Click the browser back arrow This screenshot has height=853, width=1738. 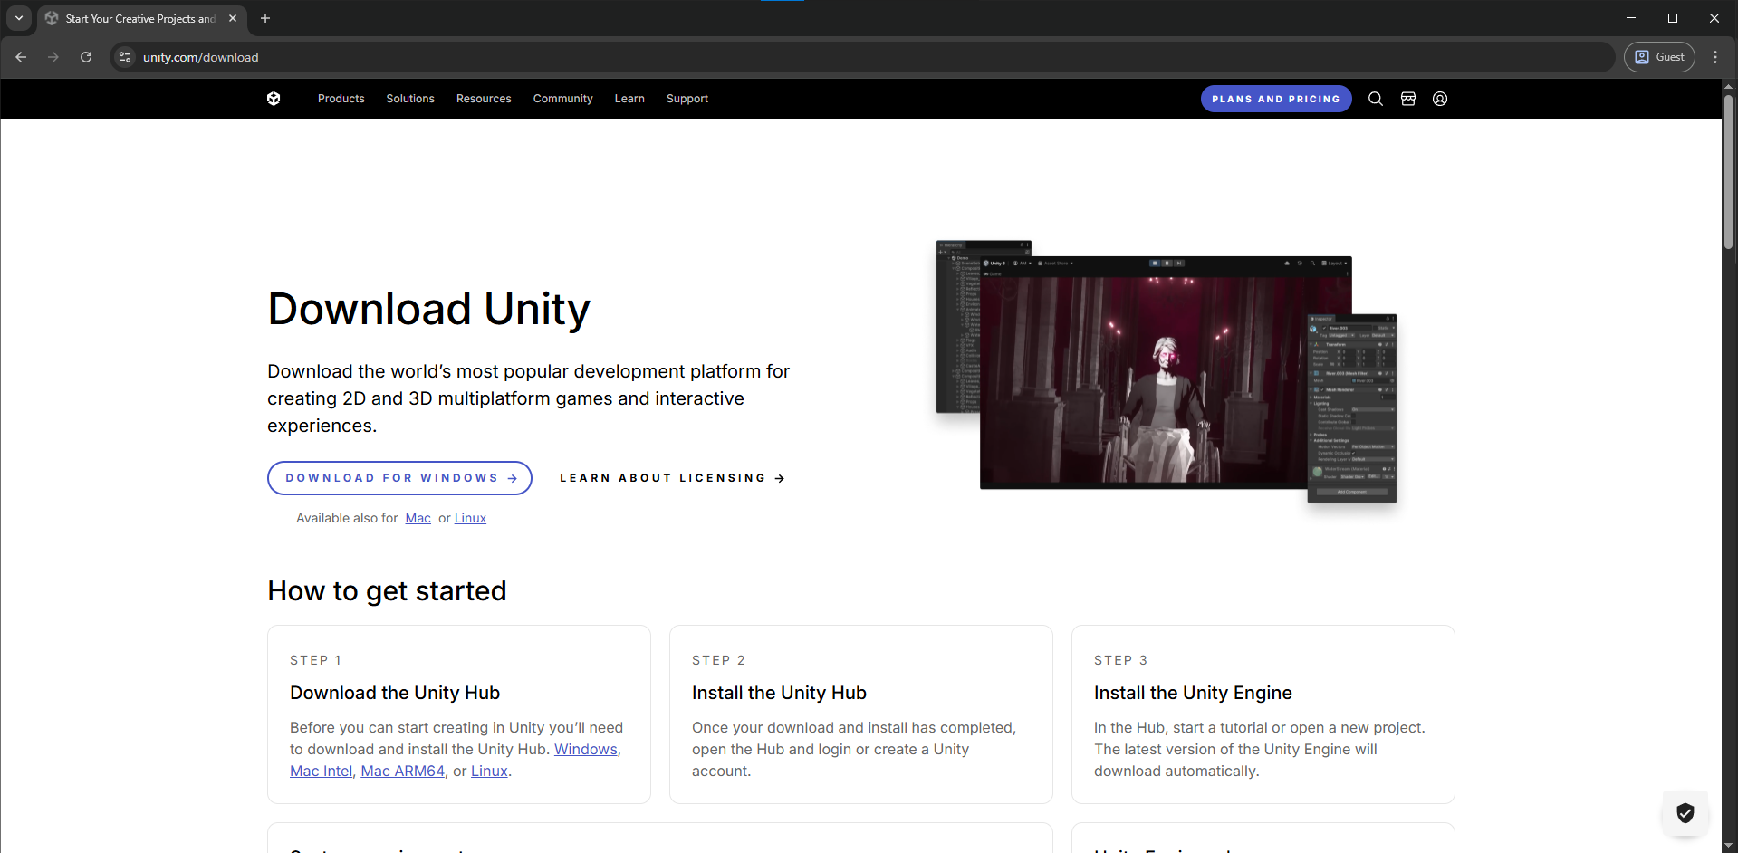[20, 56]
